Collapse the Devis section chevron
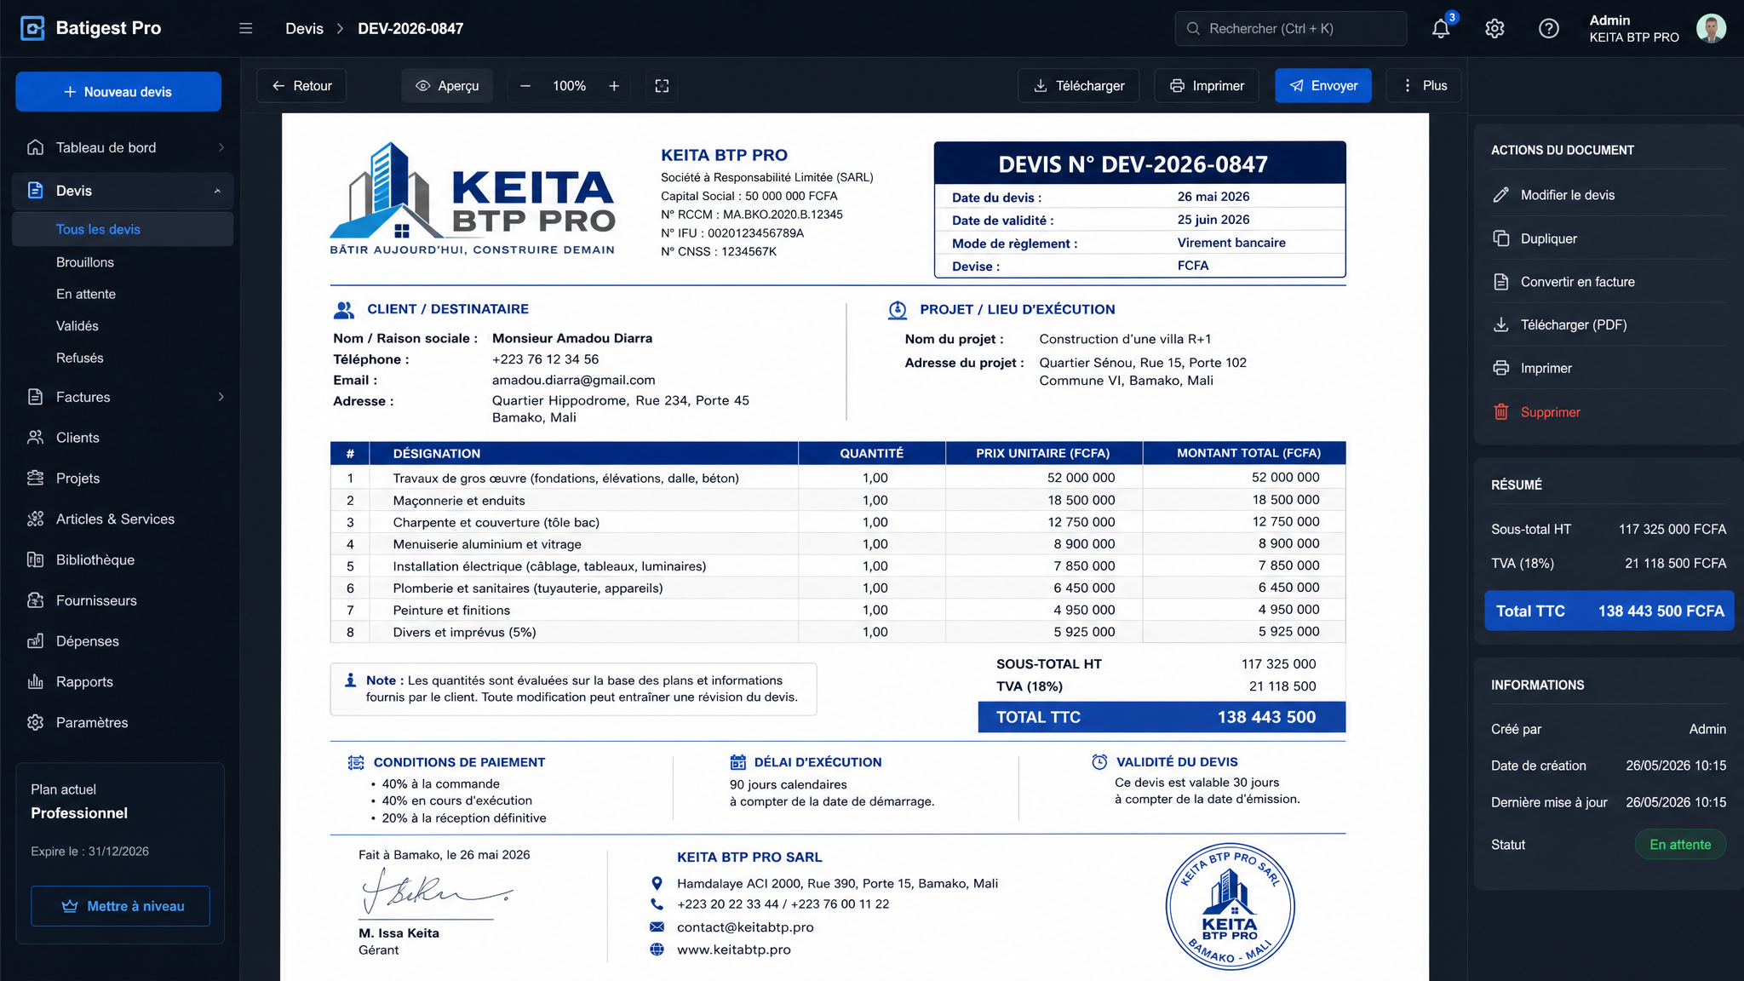 [x=217, y=192]
